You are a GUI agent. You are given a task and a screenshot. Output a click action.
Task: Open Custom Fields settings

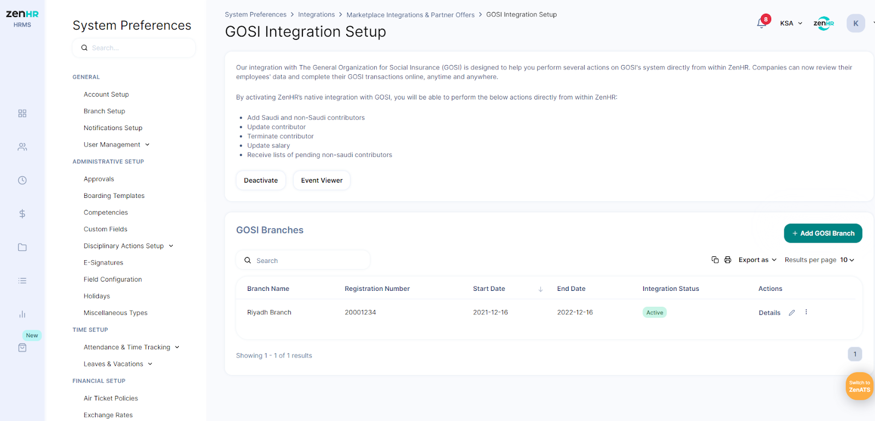click(x=106, y=229)
